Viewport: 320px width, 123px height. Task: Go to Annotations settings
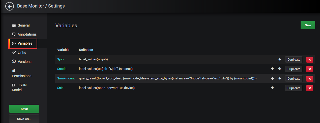coord(27,34)
